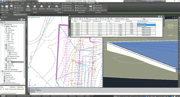Viewport: 180px width, 97px height.
Task: Click the Panorama elevation value input box
Action: pyautogui.click(x=92, y=18)
